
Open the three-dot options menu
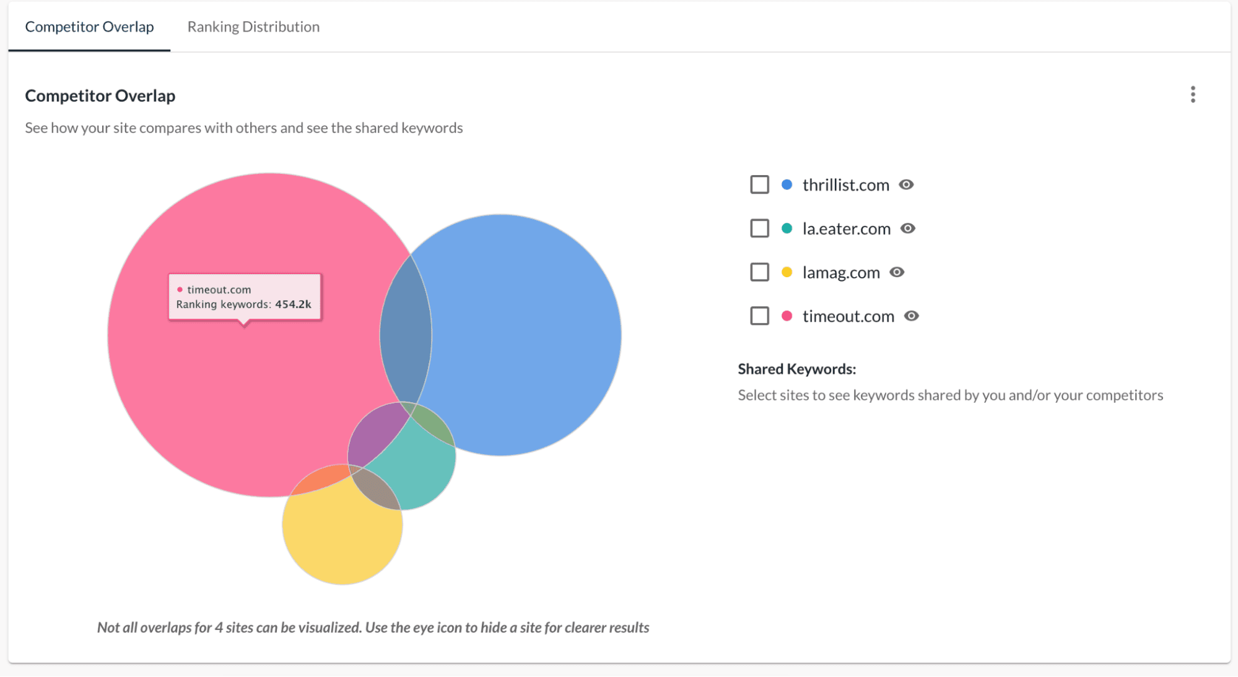click(1192, 95)
